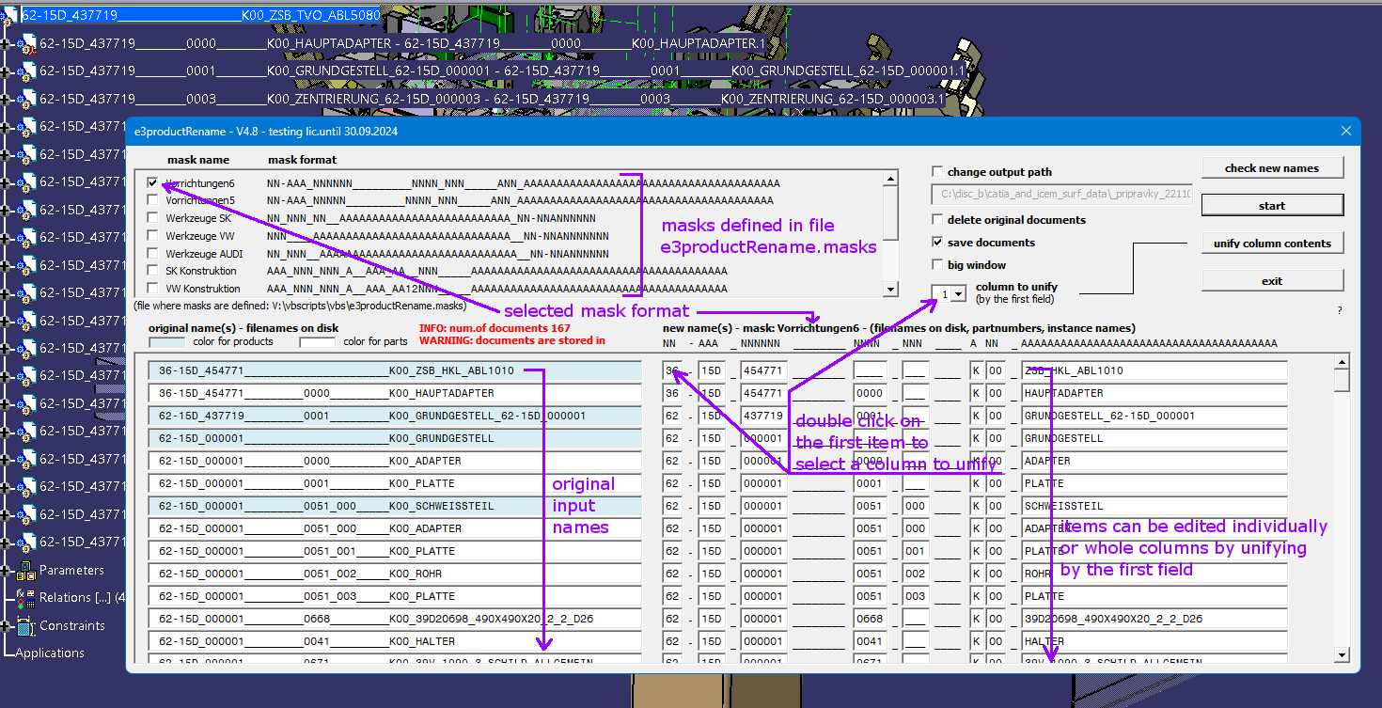
Task: Check the Vorrichtungen5 mask
Action: [x=152, y=200]
